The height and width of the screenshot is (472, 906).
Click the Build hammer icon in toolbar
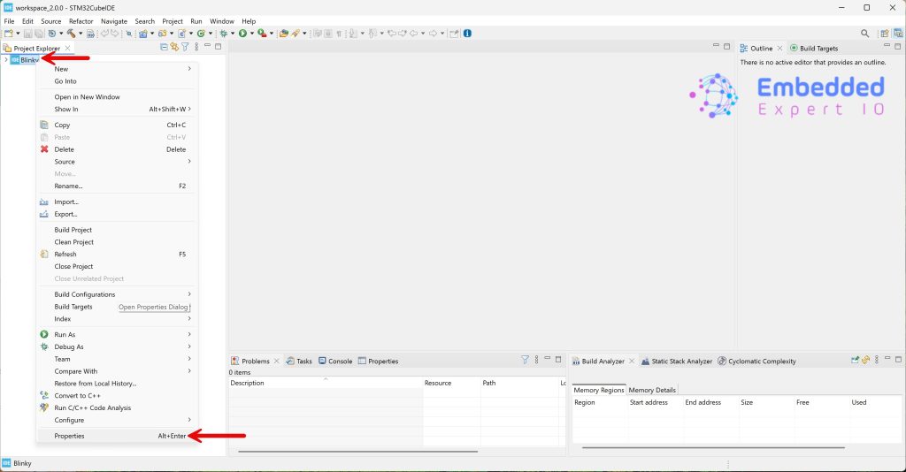point(70,34)
